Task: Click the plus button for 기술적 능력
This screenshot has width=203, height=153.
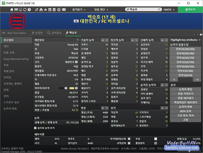Action: point(103,40)
